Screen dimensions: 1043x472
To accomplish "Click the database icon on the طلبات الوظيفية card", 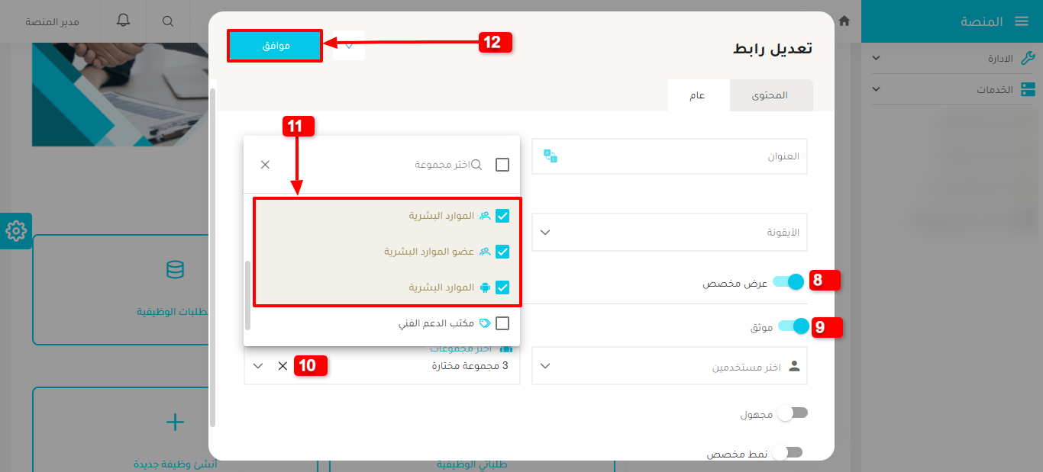I will coord(175,270).
